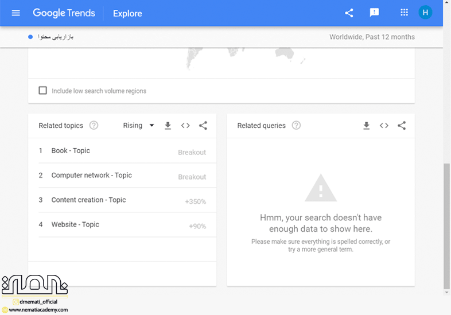Click the share icon in header
The height and width of the screenshot is (315, 451).
[x=349, y=13]
